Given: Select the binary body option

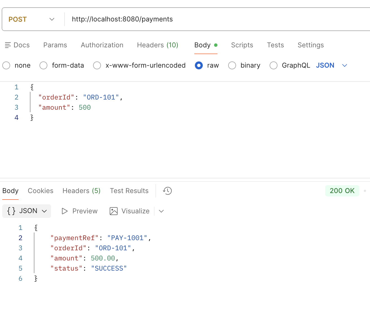Looking at the screenshot, I should pos(232,65).
